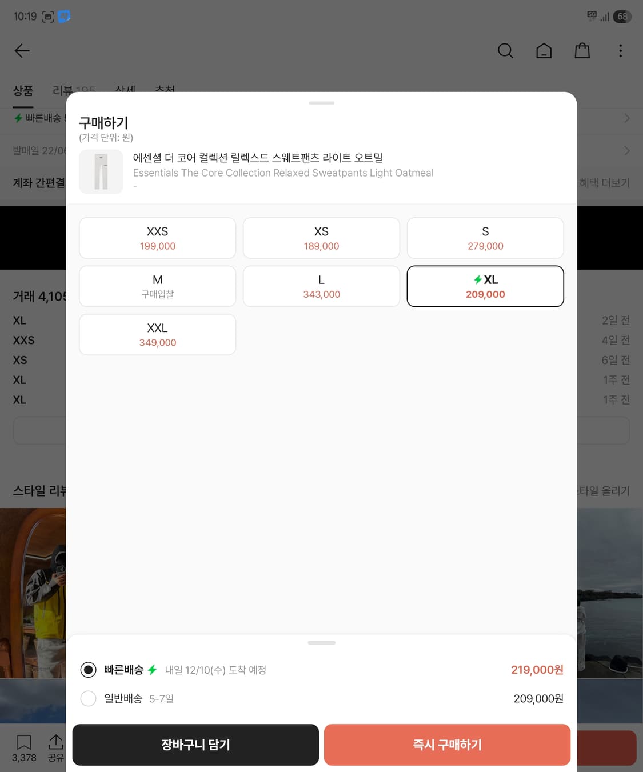The width and height of the screenshot is (643, 772).
Task: Add item with 장바구니 담기 button
Action: point(195,745)
